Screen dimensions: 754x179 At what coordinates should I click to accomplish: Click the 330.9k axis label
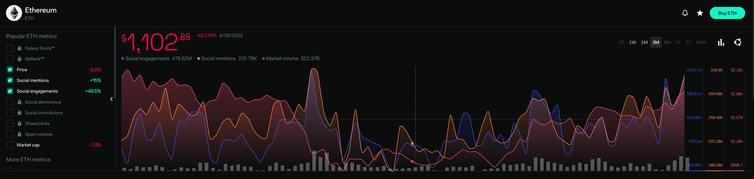click(x=716, y=70)
